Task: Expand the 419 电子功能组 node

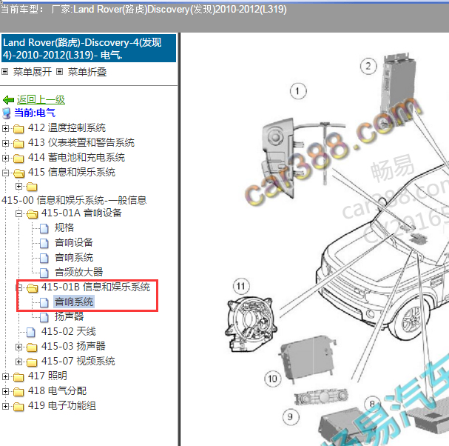Action: [5, 406]
